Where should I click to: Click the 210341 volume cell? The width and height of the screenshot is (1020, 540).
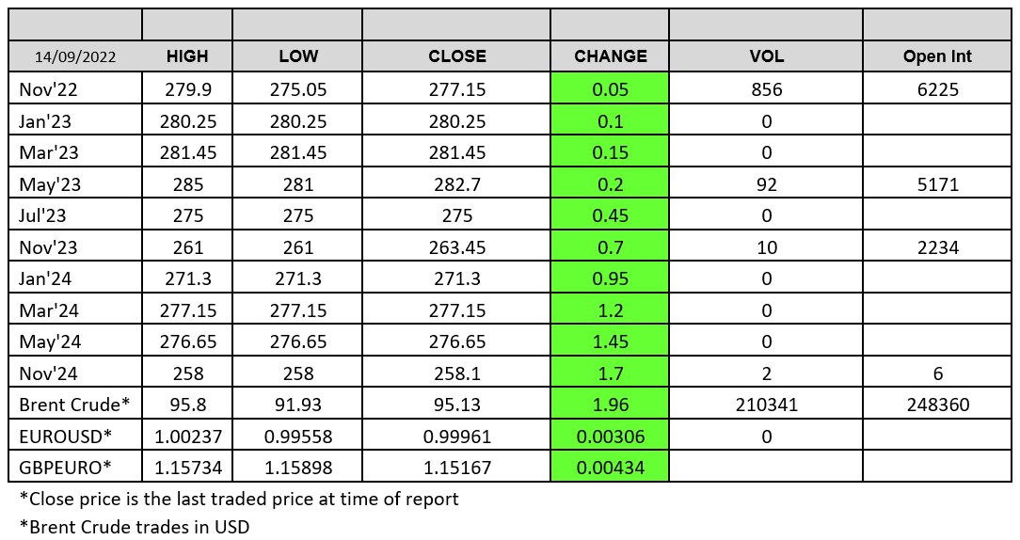click(766, 405)
